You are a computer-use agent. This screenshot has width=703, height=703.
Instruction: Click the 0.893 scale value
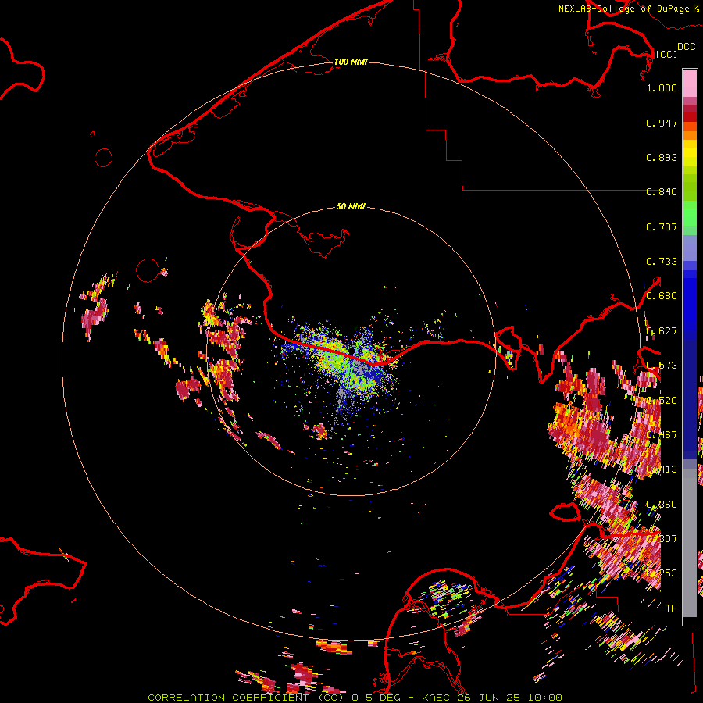click(662, 157)
